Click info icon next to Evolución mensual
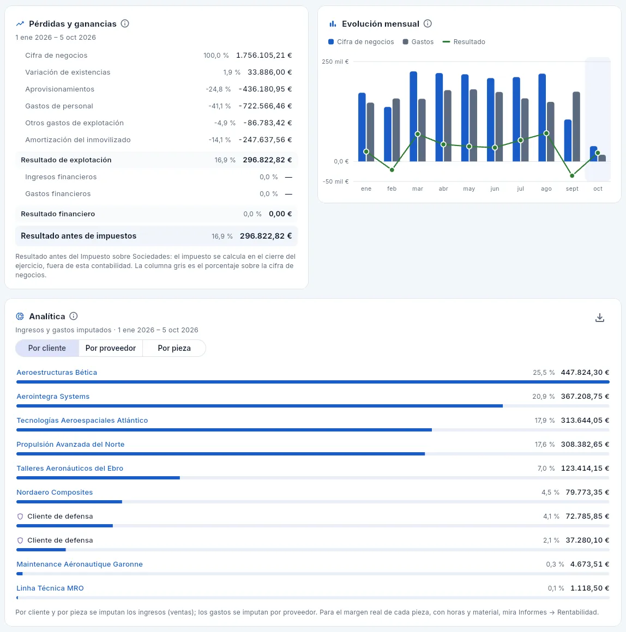This screenshot has width=626, height=632. (x=428, y=23)
